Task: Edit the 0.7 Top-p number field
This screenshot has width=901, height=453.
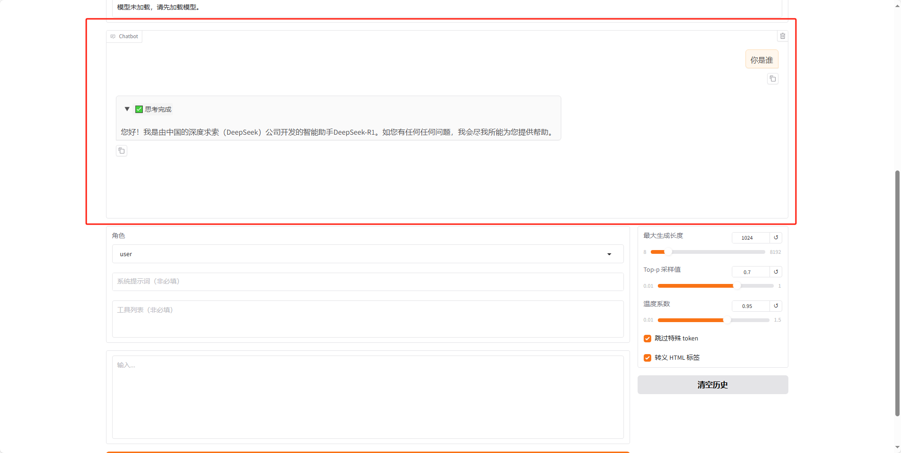Action: click(751, 272)
